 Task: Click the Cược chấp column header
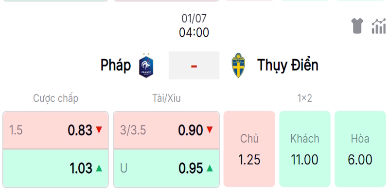[x=55, y=98]
